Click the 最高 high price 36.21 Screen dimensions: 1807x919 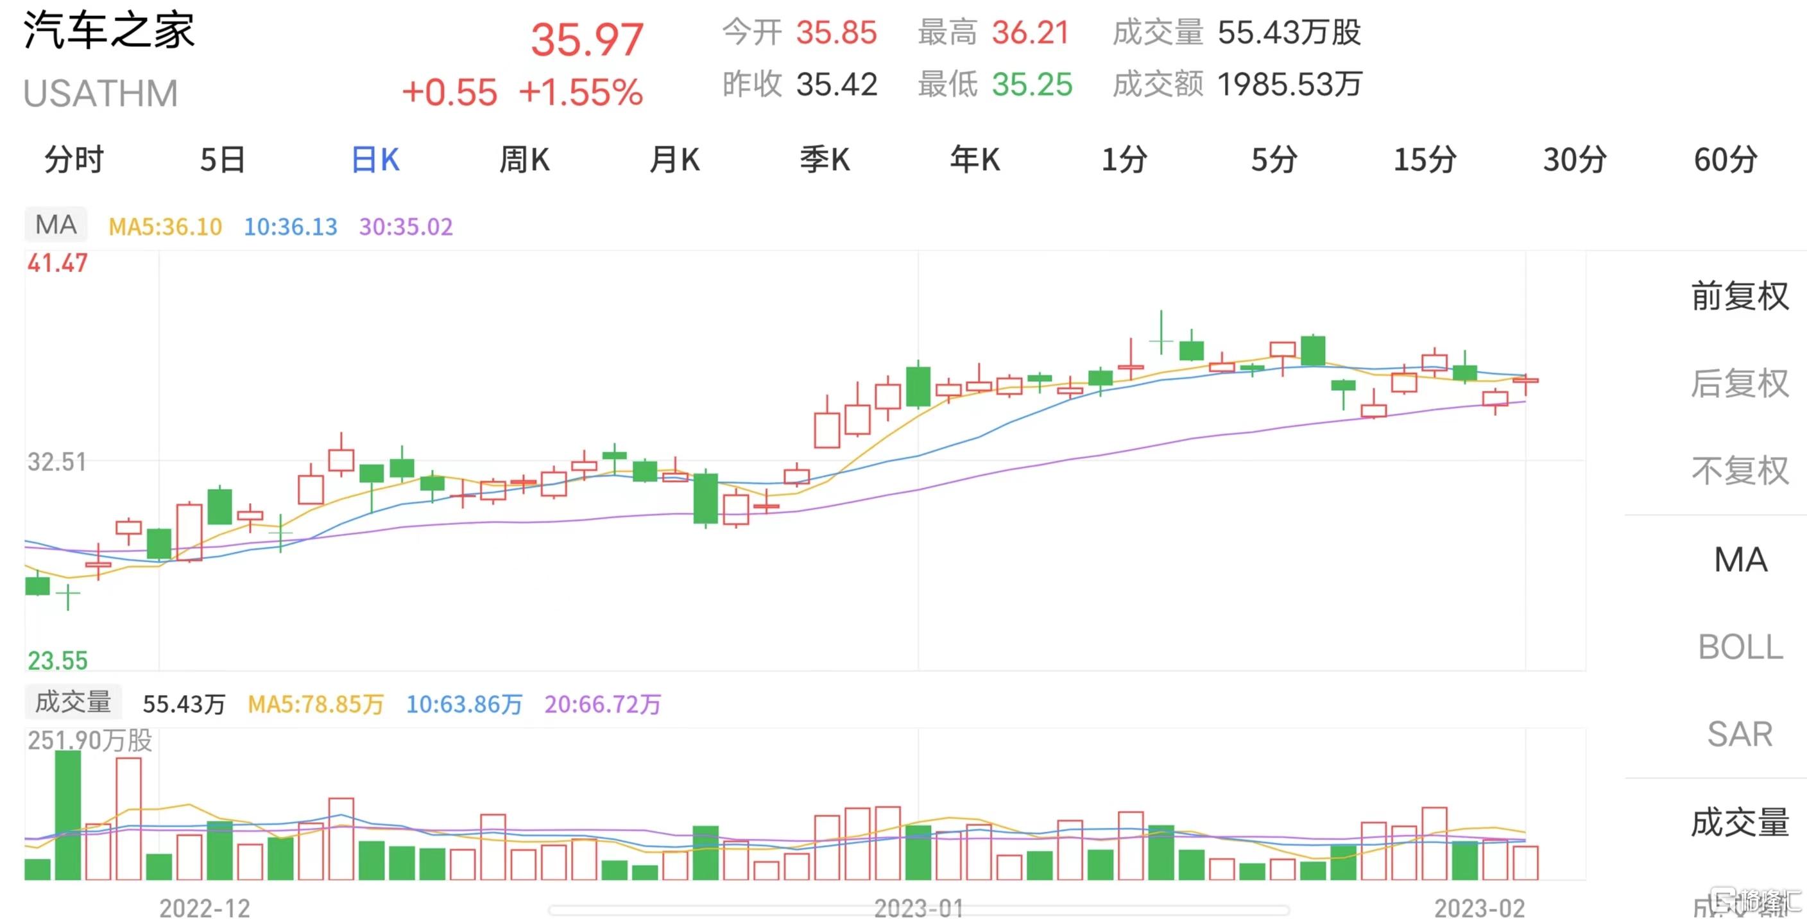tap(1031, 32)
